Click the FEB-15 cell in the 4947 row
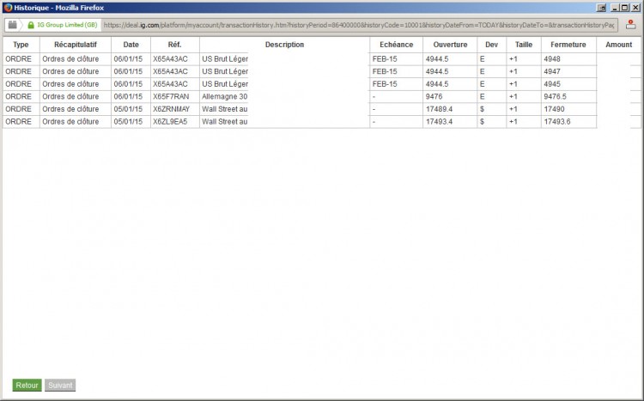Screen dimensions: 644x401 point(396,71)
